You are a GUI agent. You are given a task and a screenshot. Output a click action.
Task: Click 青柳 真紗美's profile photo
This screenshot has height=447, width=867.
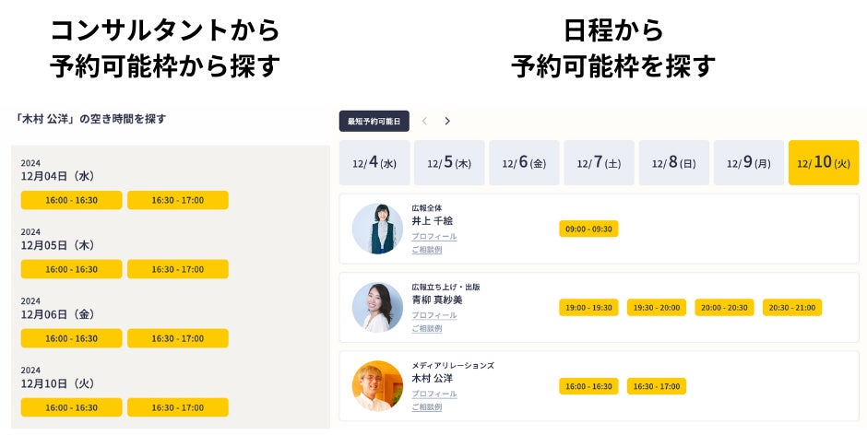[x=377, y=307]
